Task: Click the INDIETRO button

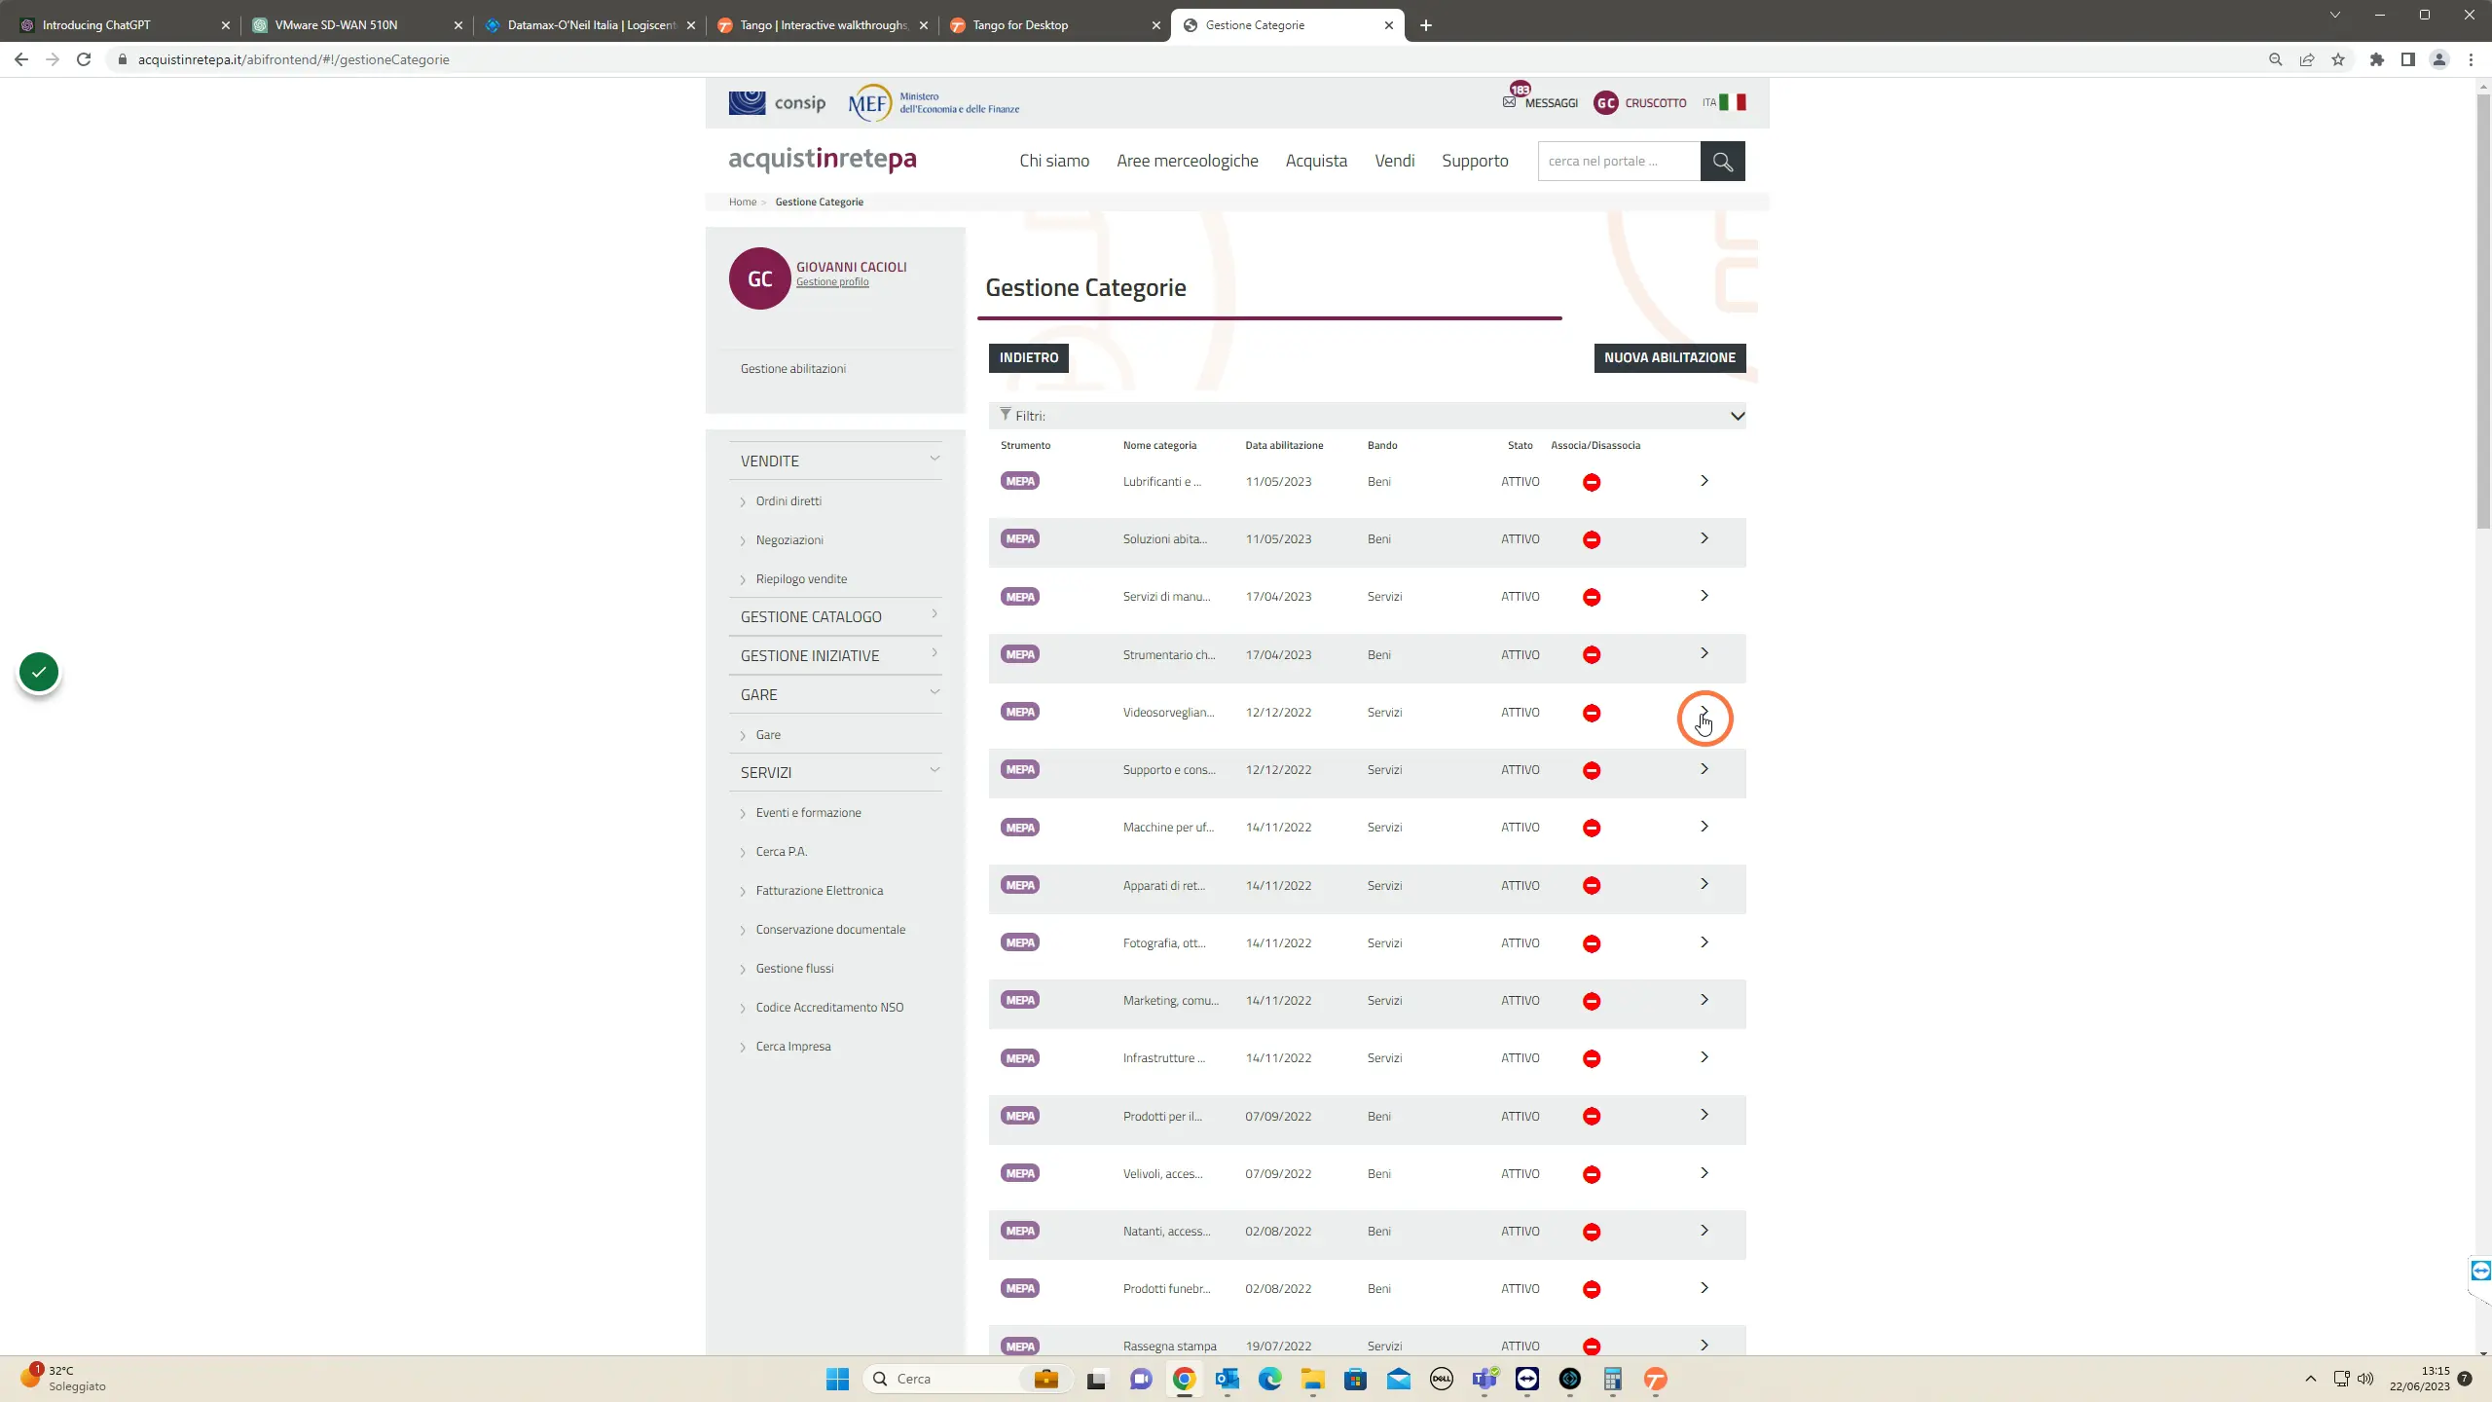Action: 1029,357
